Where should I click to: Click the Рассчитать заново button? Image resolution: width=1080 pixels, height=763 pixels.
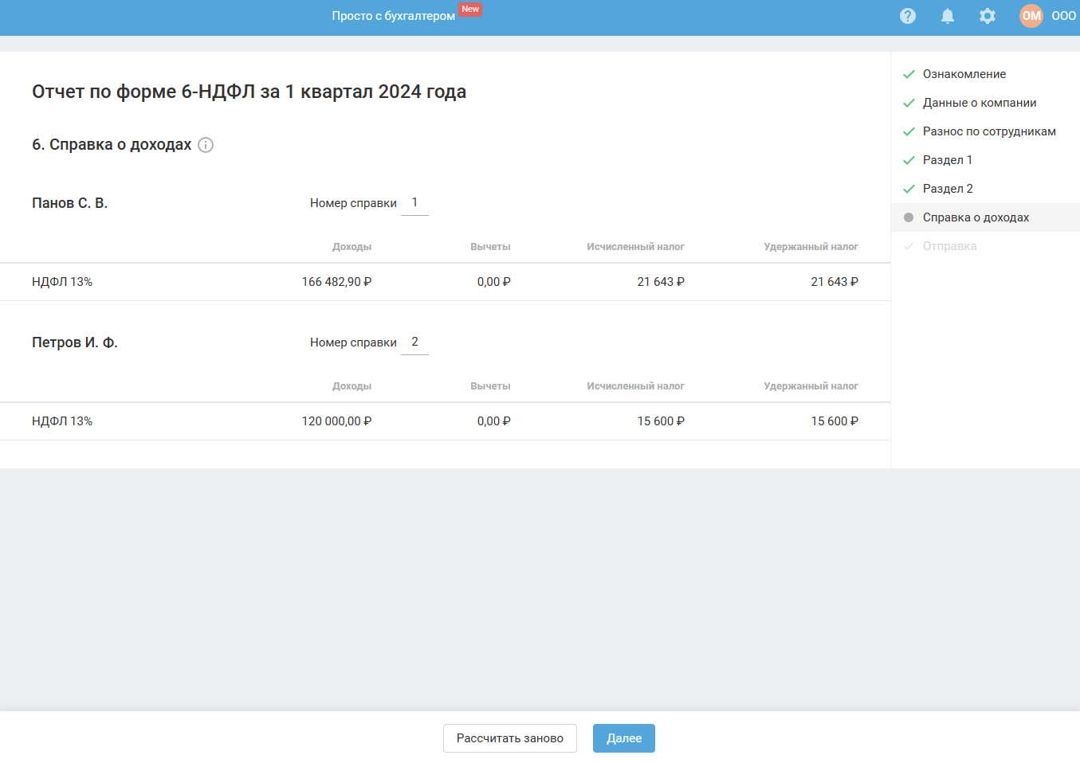click(510, 738)
